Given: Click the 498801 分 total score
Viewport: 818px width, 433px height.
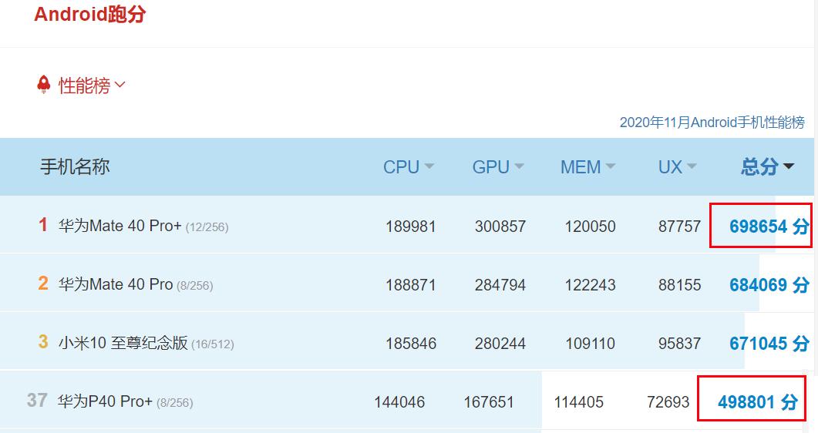Looking at the screenshot, I should pyautogui.click(x=757, y=402).
